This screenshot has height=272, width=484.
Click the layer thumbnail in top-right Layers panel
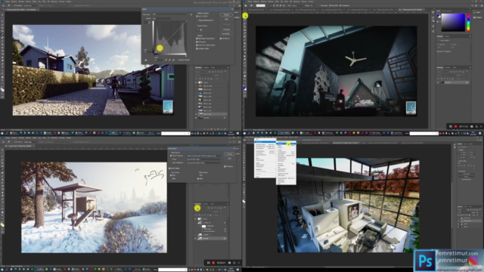(x=442, y=82)
